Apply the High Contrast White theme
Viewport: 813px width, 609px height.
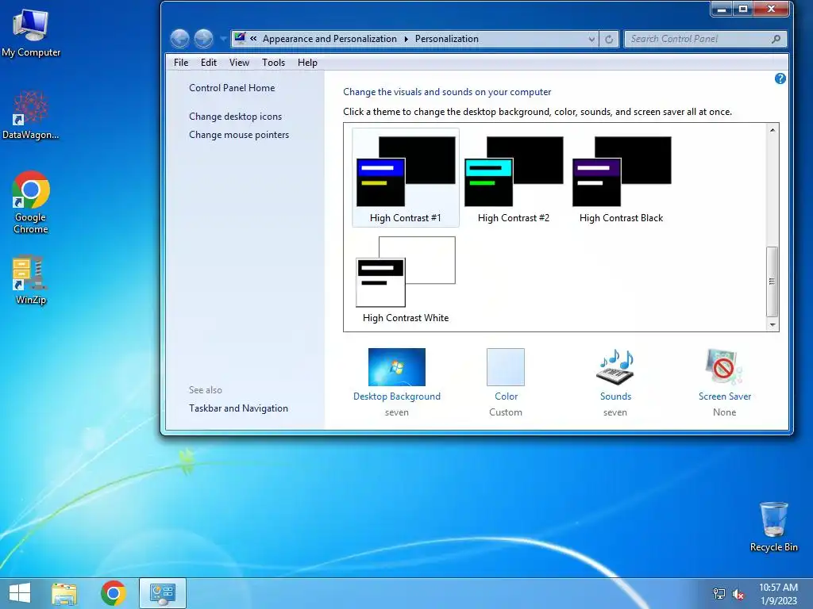(x=406, y=278)
